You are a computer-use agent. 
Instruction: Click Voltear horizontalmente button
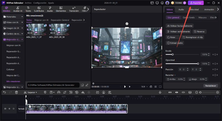pos(180,26)
